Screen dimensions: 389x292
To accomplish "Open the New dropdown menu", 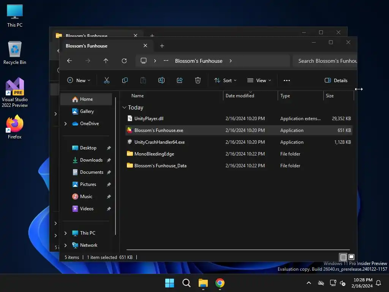I will pyautogui.click(x=79, y=81).
